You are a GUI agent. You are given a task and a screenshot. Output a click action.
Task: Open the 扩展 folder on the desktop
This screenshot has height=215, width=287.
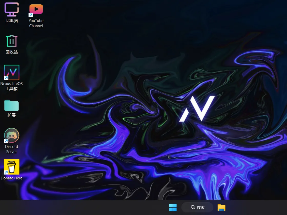click(11, 105)
